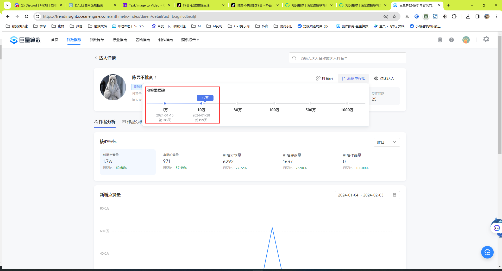Click the 巨量算数 logo
Screen dimensions: 502x271
[x=25, y=40]
